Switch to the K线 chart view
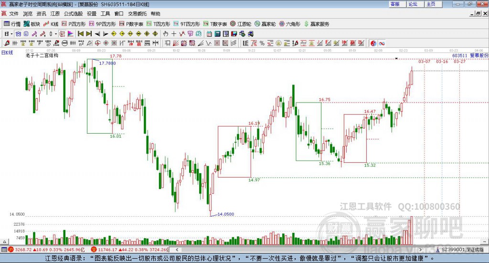The width and height of the screenshot is (489, 263). coord(51,24)
